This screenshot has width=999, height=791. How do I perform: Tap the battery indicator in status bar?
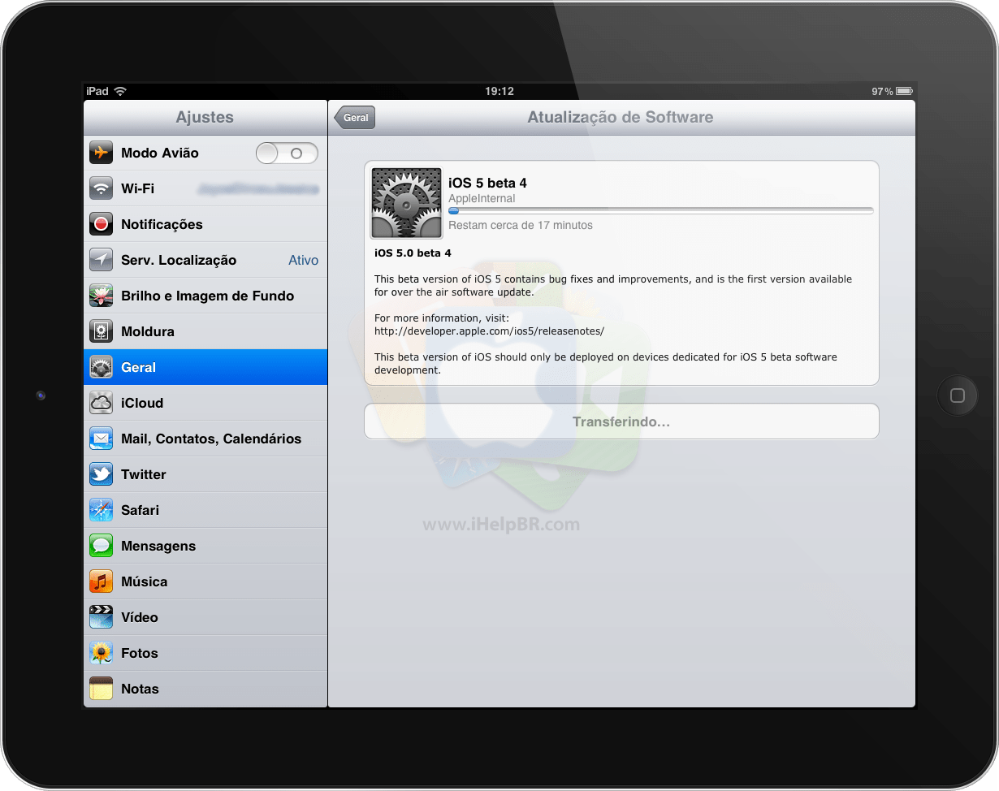[x=904, y=91]
